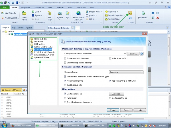Switch to the Levels panel tab

pos(21,28)
